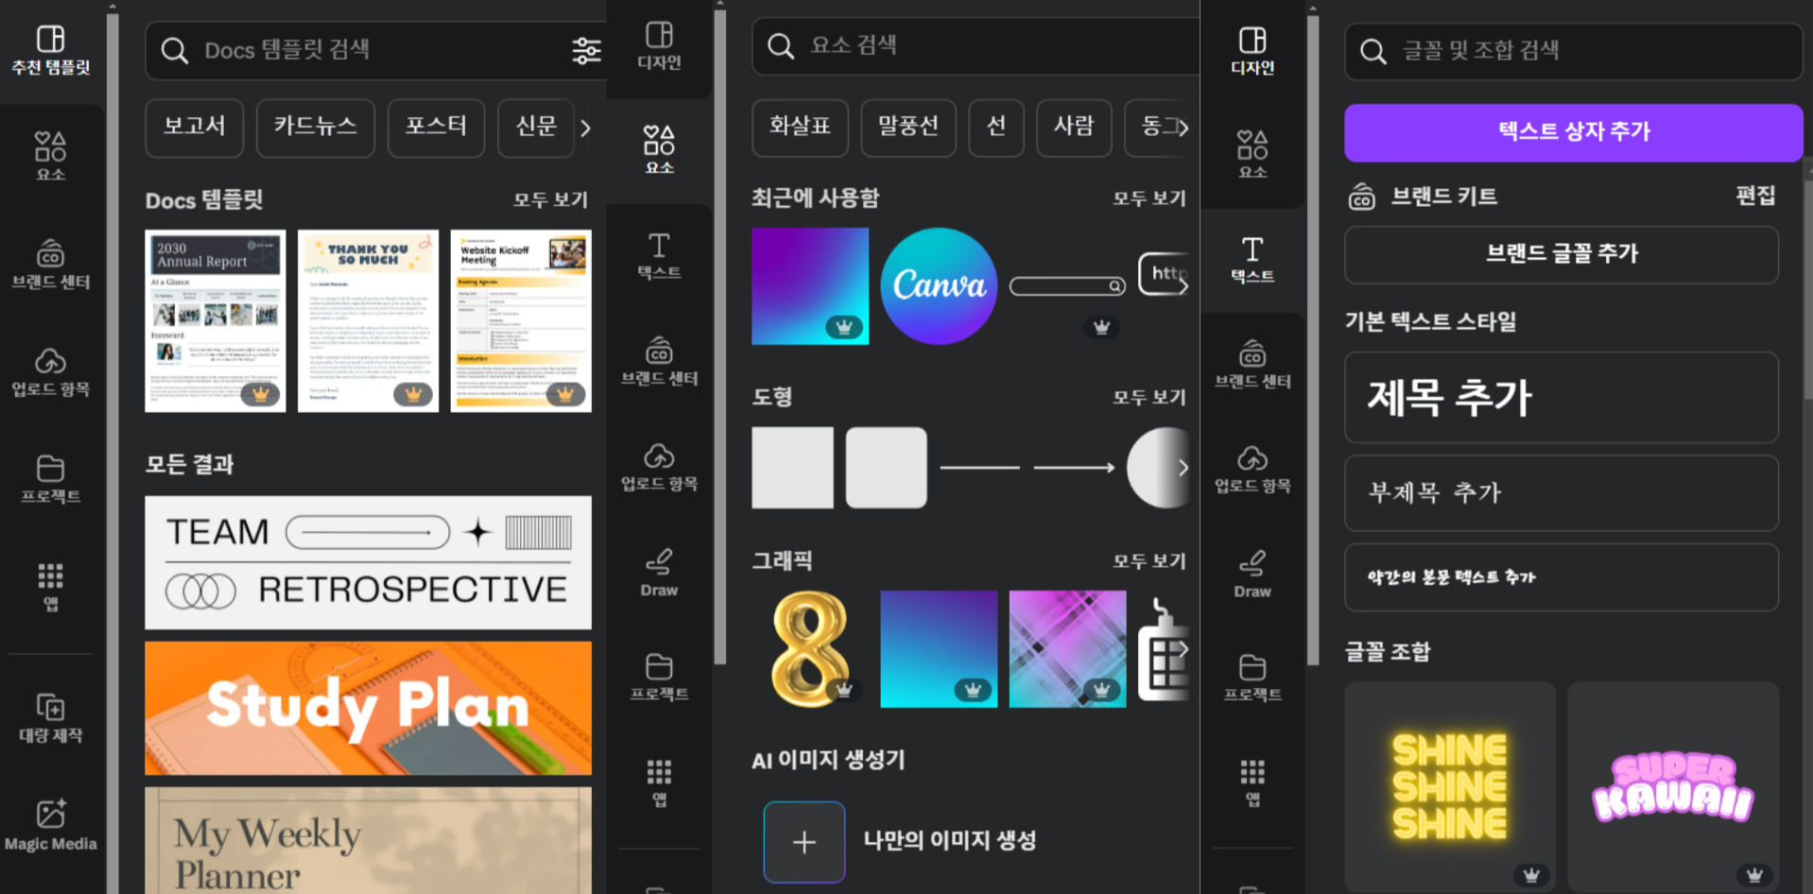Open Magic Media from the sidebar

click(x=51, y=824)
